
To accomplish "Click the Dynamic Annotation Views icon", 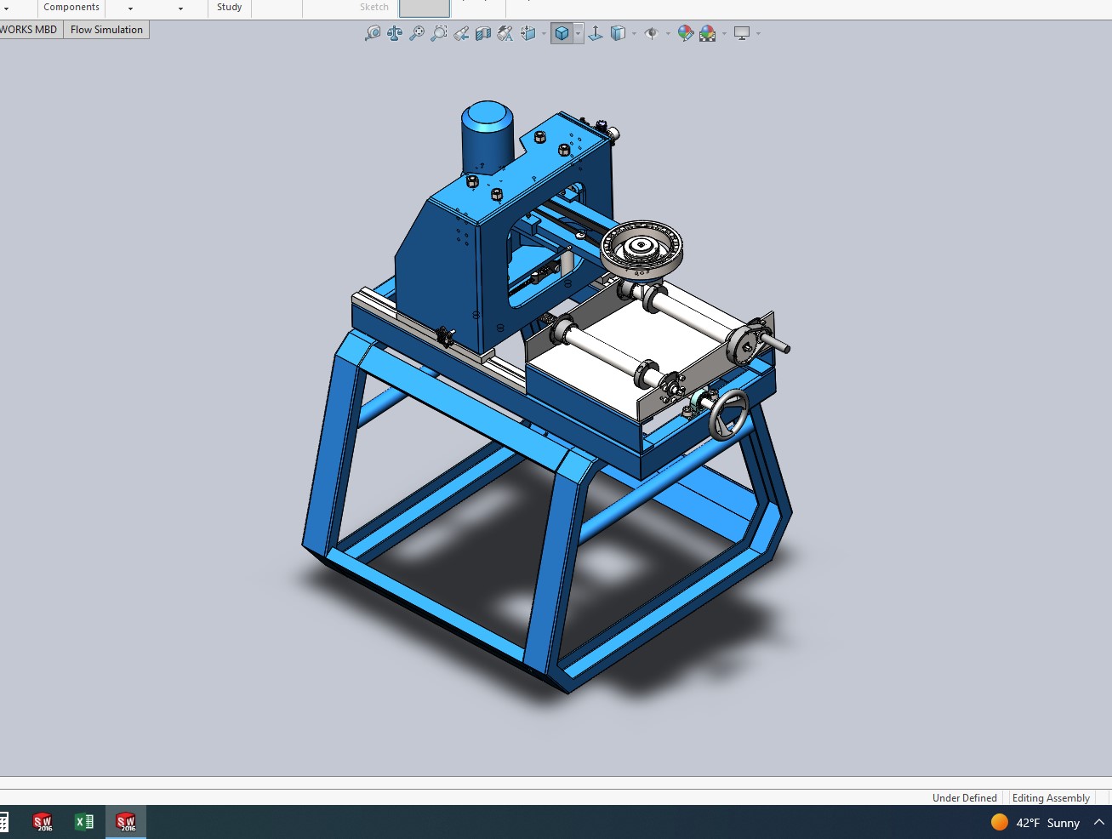I will click(x=505, y=33).
